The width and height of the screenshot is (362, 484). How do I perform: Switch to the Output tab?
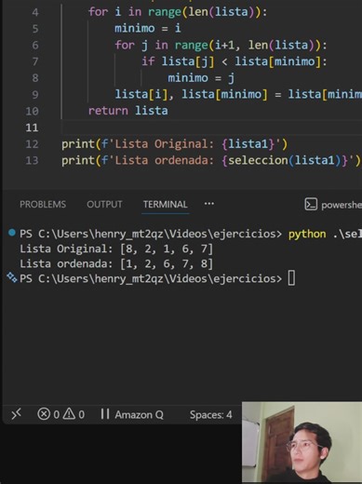click(104, 204)
